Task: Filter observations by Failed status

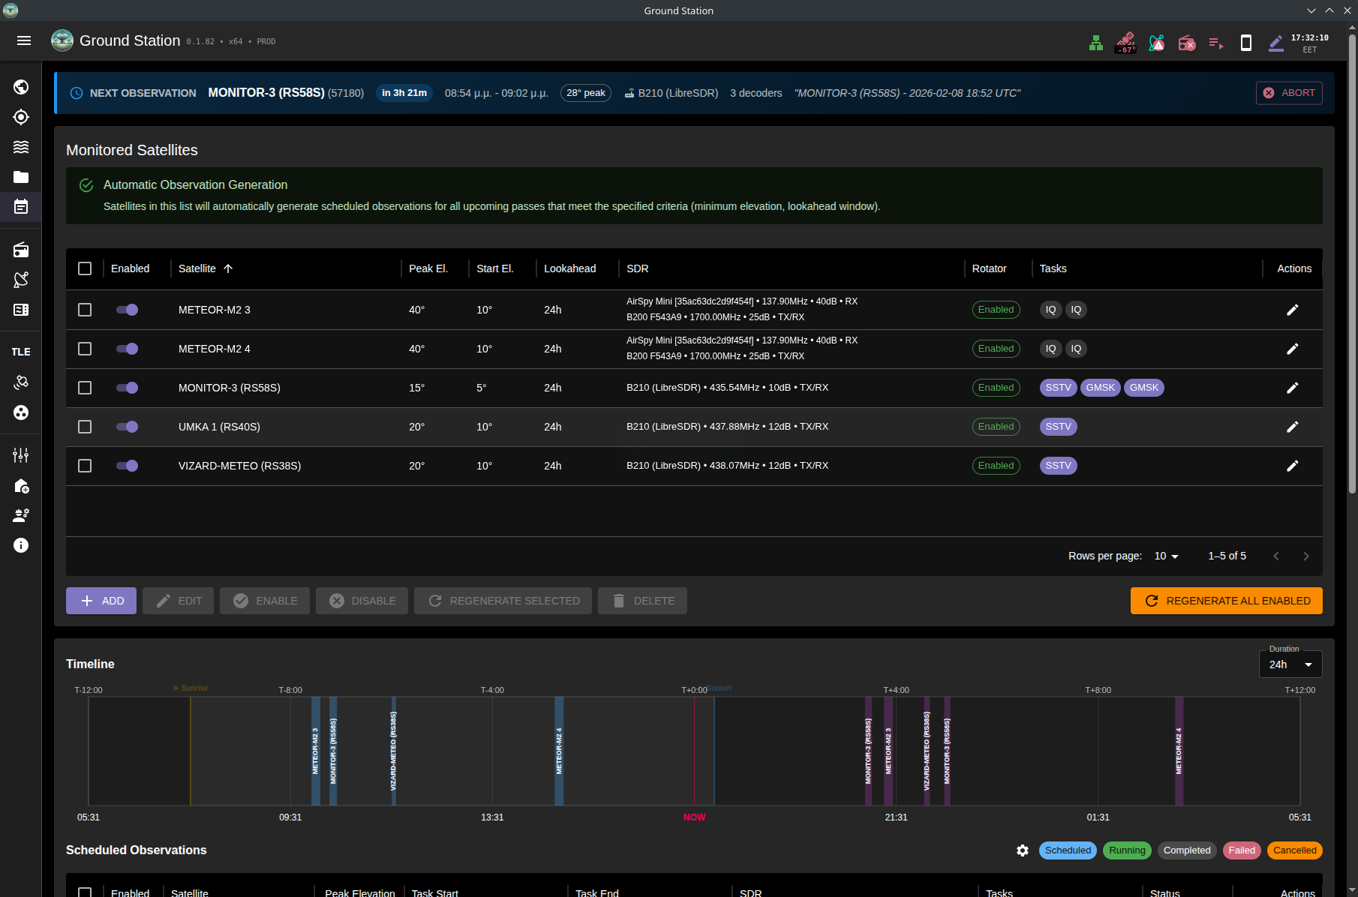Action: click(1241, 850)
